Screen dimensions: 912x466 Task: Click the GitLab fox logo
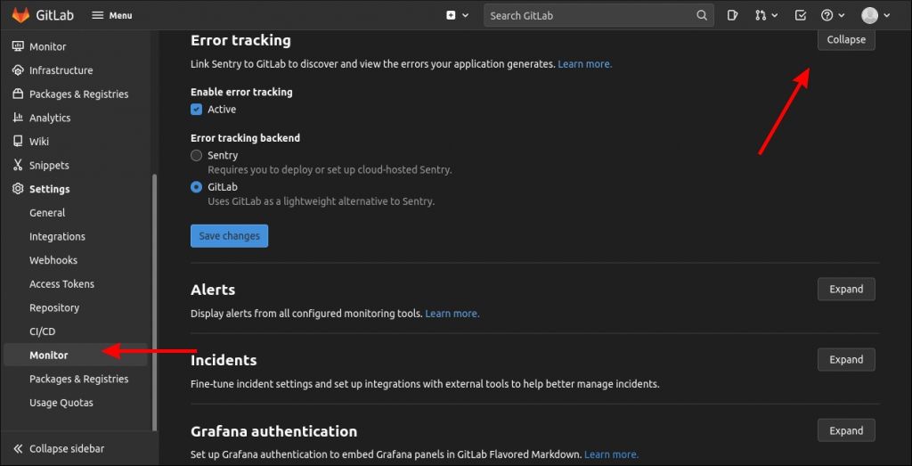(21, 15)
